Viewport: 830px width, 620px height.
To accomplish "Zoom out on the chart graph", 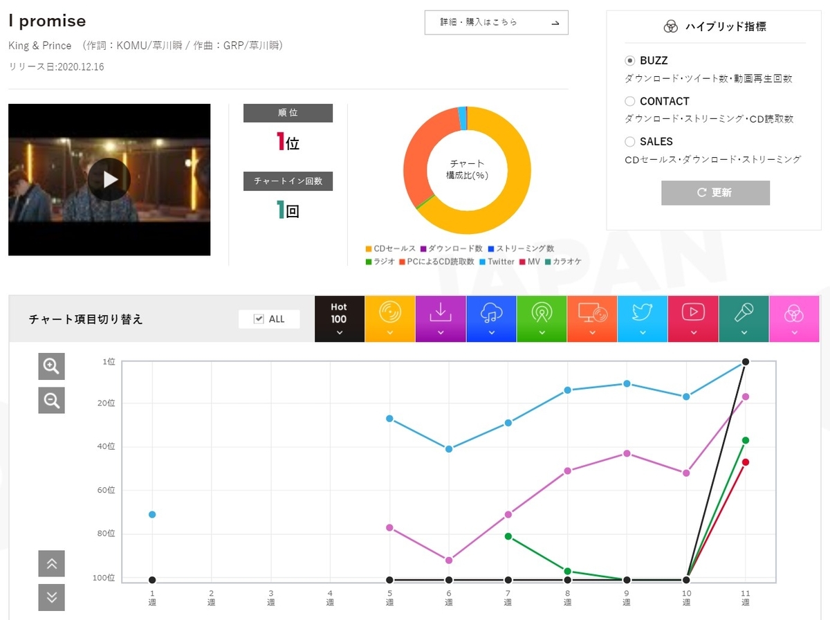I will 51,400.
